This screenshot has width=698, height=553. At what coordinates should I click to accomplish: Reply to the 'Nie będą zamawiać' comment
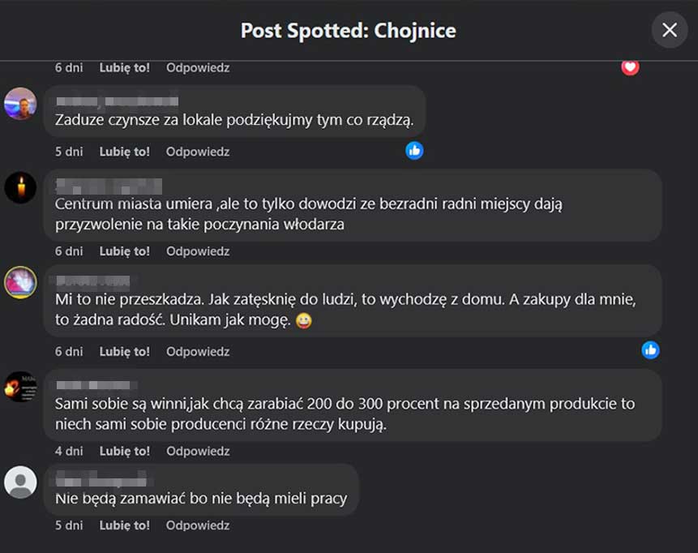198,525
